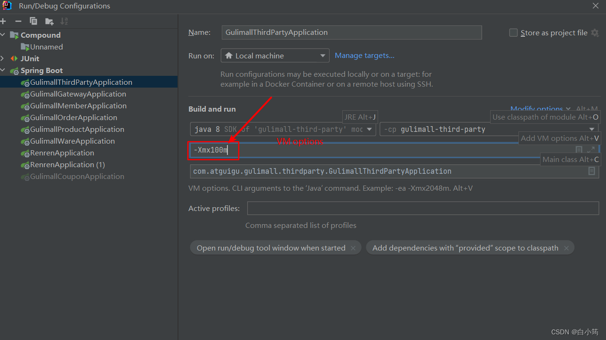Click the main class input field
The width and height of the screenshot is (606, 340).
pos(394,171)
